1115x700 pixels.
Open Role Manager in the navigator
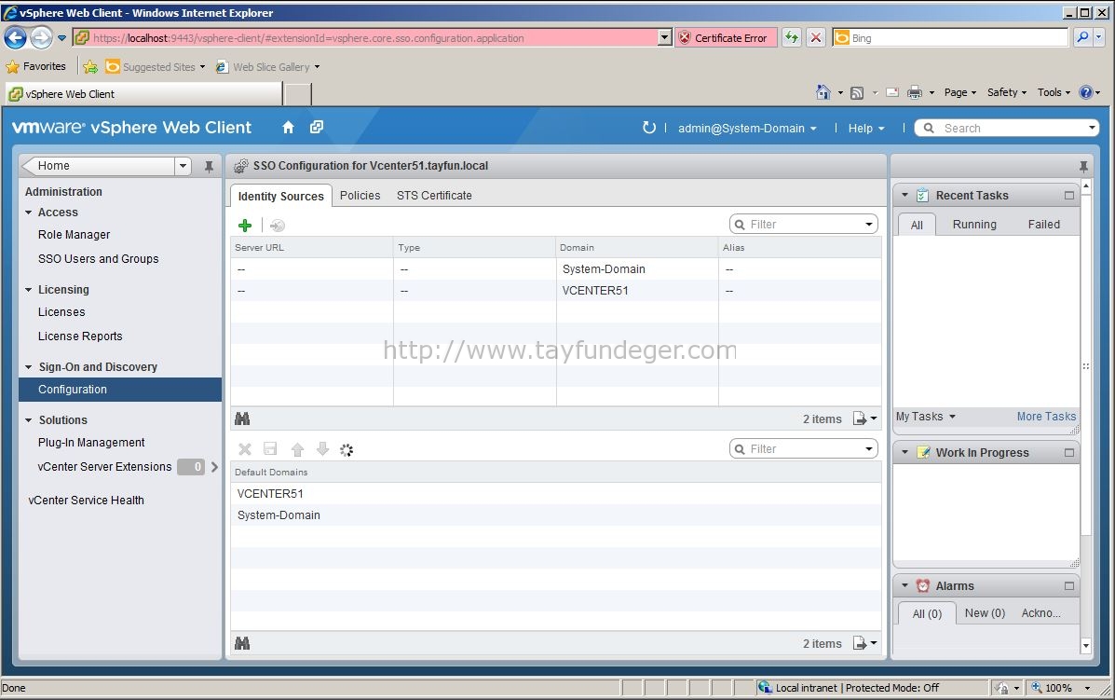[74, 235]
